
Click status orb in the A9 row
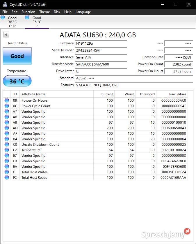tap(7, 123)
